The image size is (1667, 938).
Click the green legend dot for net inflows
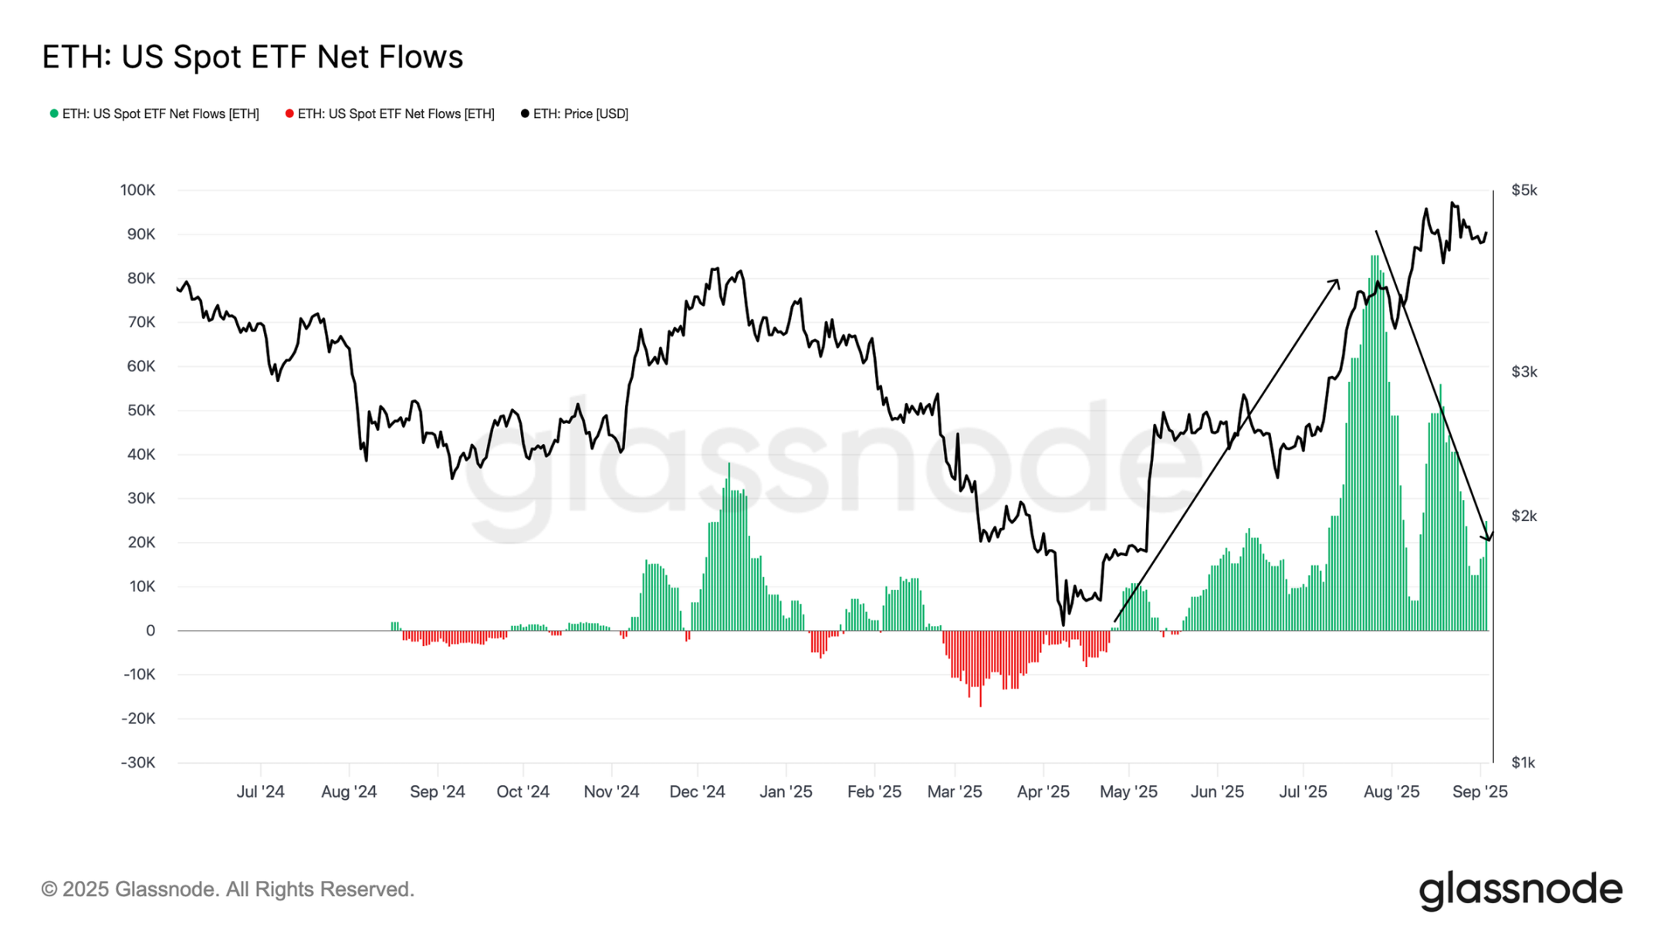pos(54,114)
